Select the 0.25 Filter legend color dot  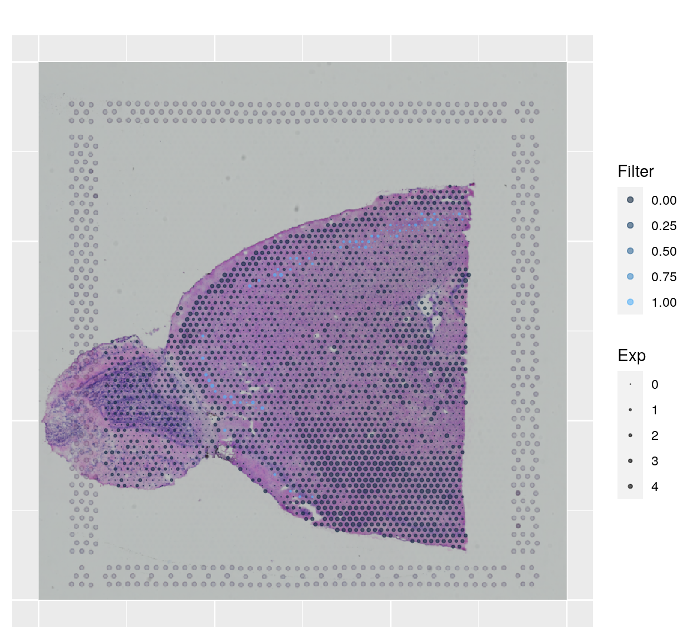(x=630, y=225)
